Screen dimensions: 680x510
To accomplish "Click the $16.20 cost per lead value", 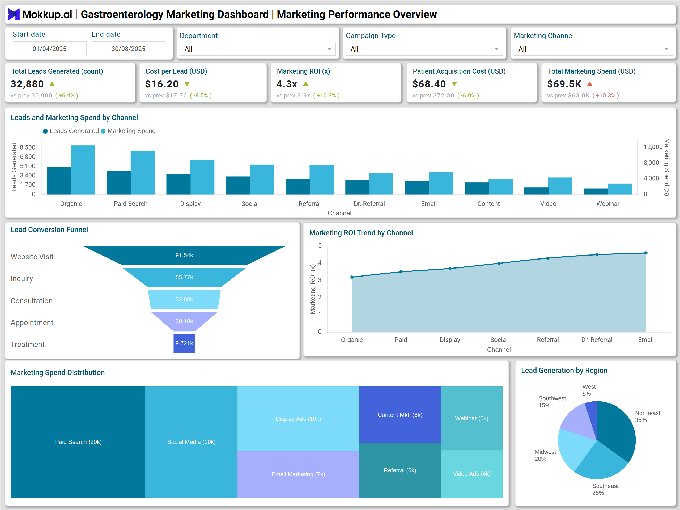I will 162,84.
